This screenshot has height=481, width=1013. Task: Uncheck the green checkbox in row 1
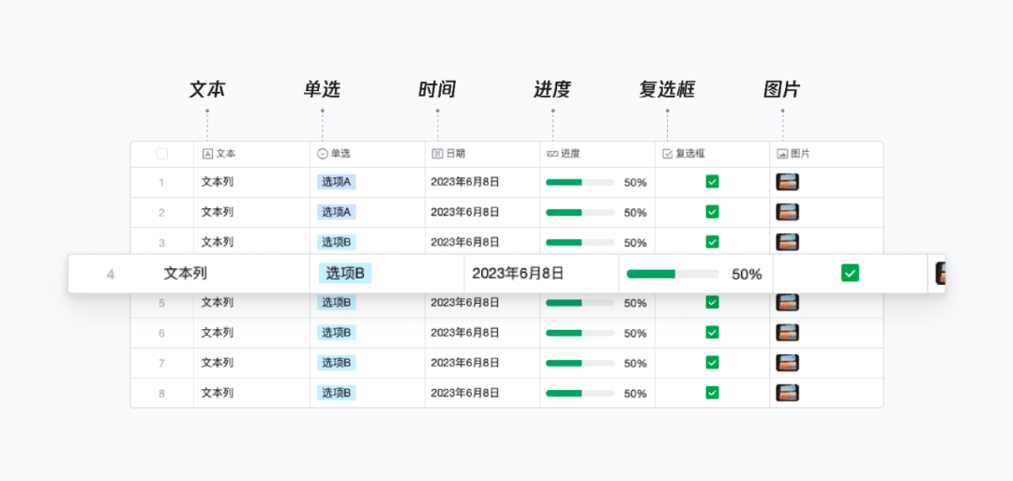[712, 182]
